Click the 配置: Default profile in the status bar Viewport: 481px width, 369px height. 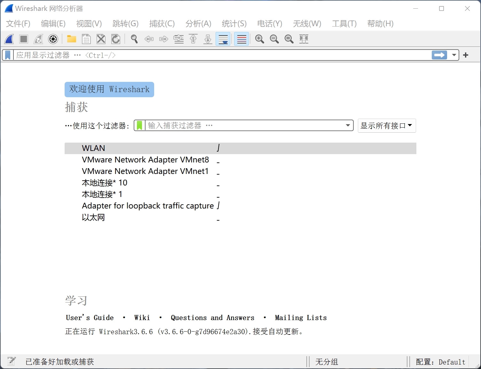point(440,362)
